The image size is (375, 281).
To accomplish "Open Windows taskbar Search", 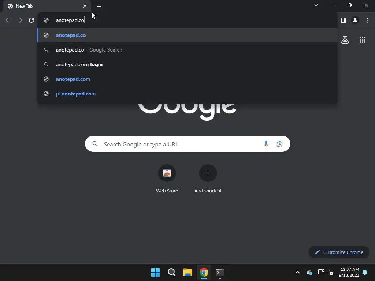I will pos(172,272).
